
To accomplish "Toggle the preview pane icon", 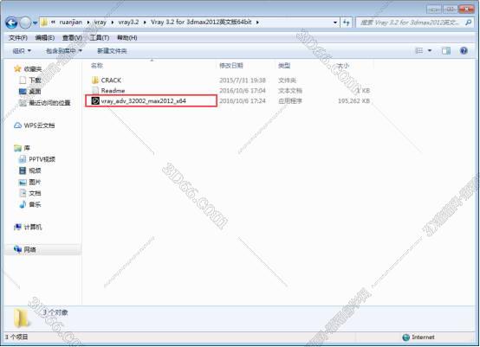I will pos(446,51).
